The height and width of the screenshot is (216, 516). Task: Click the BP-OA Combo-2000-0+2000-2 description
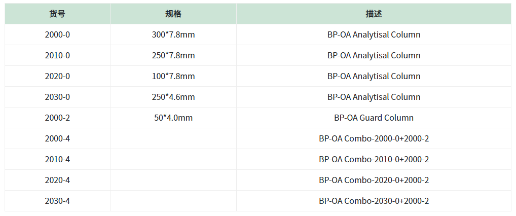[x=374, y=138]
